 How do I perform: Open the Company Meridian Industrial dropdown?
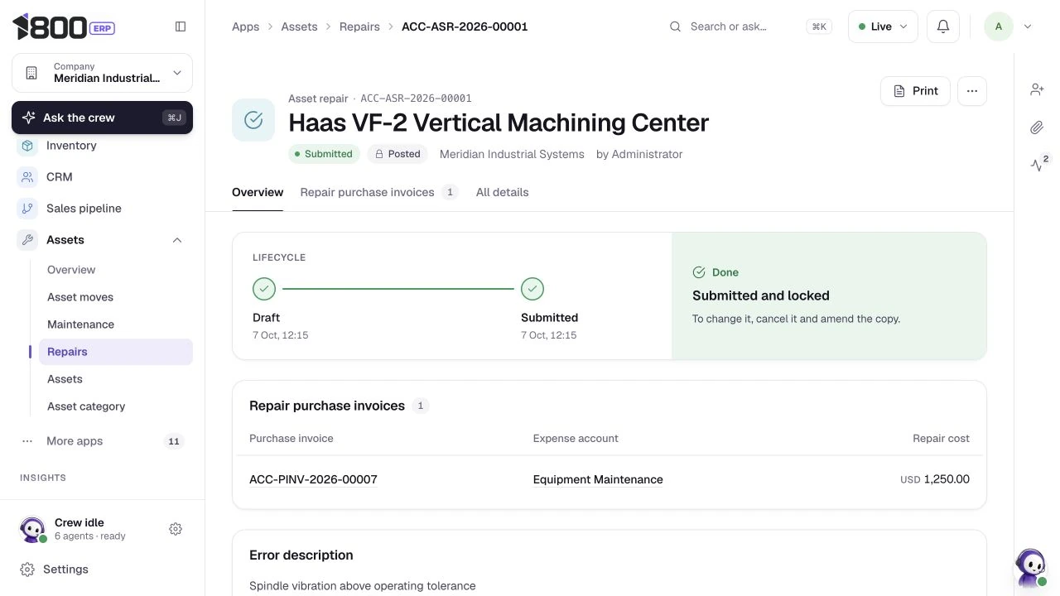pyautogui.click(x=102, y=73)
